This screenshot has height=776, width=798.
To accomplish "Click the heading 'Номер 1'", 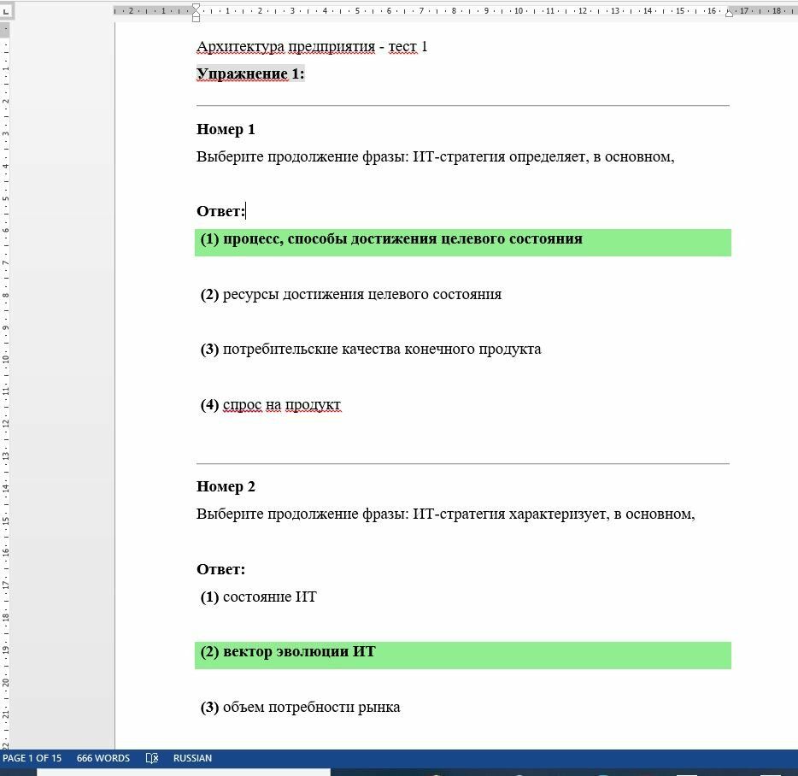I will click(x=226, y=129).
